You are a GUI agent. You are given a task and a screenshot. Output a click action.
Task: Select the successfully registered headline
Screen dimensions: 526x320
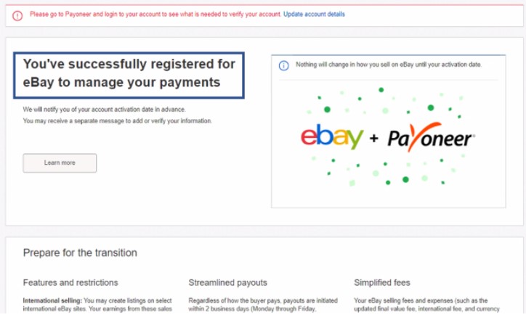click(x=129, y=73)
